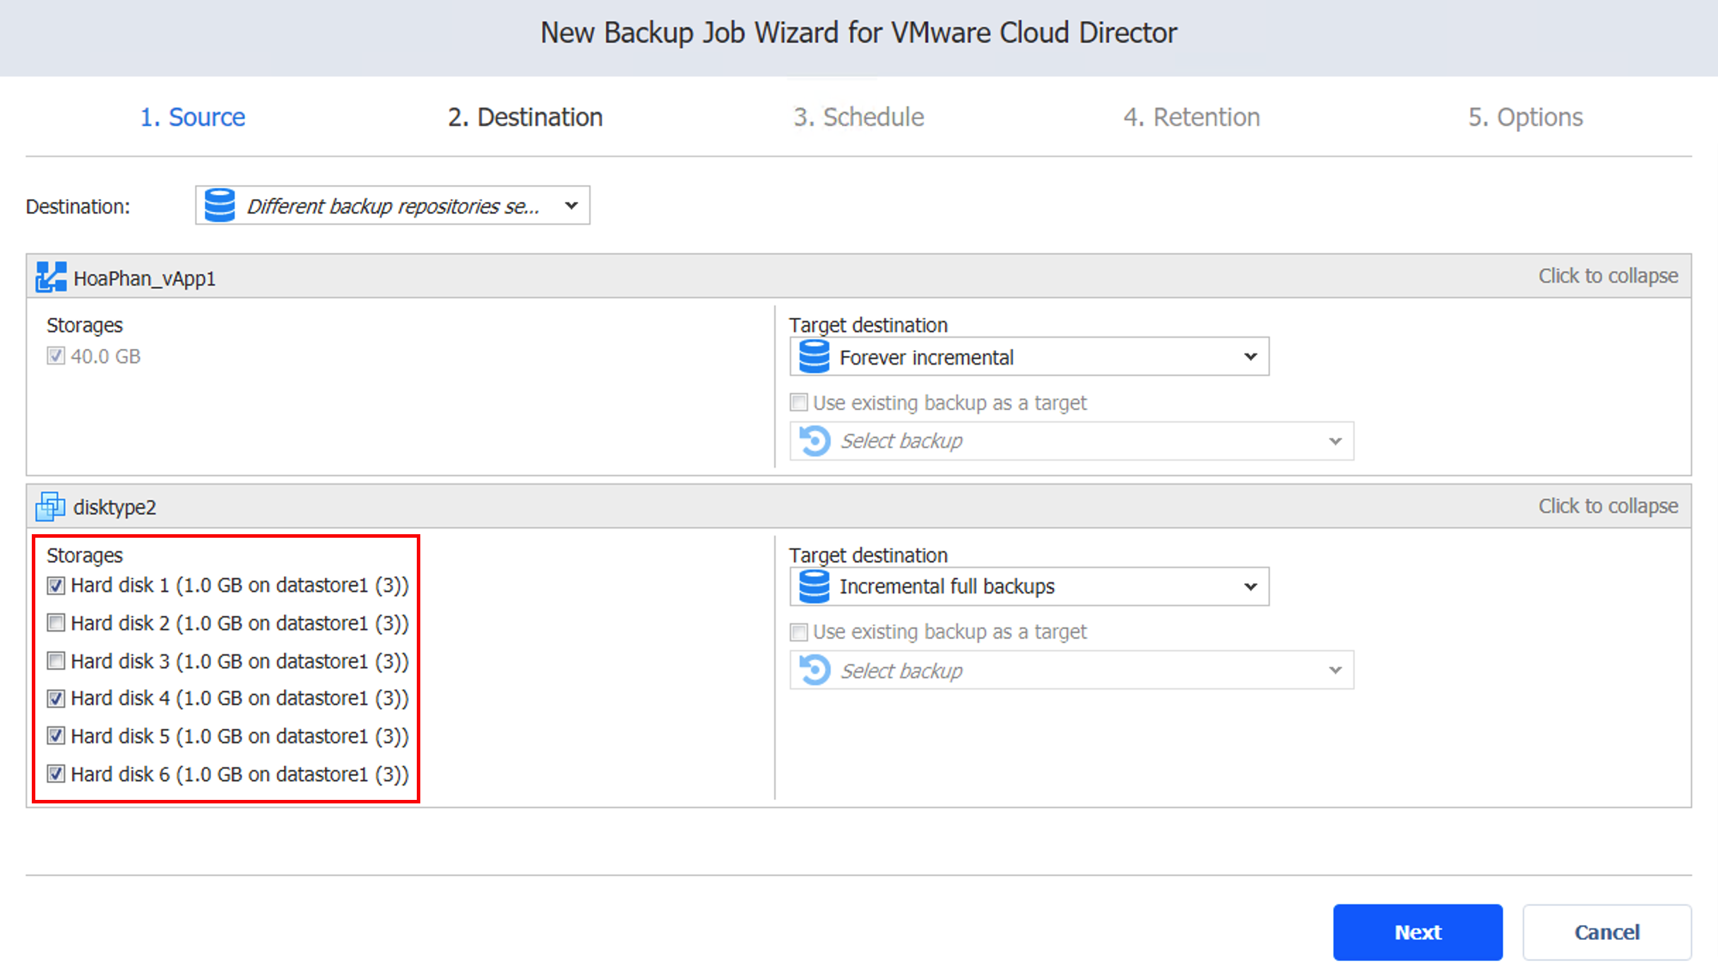Viewport: 1718px width, 973px height.
Task: Collapse the disktype2 section
Action: click(1608, 506)
